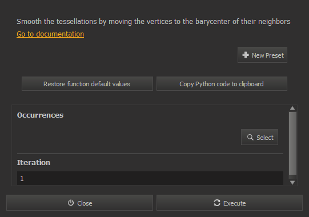The height and width of the screenshot is (217, 309).
Task: Click into the Iteration value field
Action: click(150, 178)
